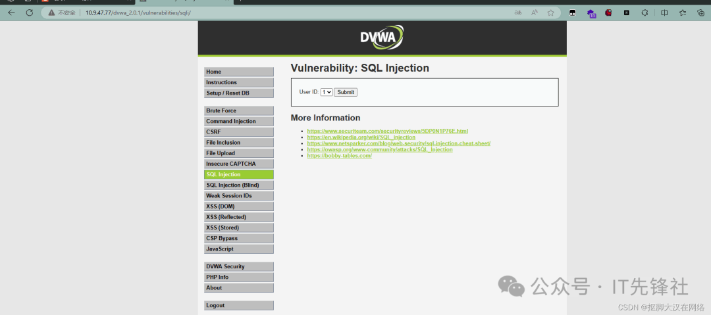Click the read aloud icon
This screenshot has height=315, width=711.
coord(535,12)
